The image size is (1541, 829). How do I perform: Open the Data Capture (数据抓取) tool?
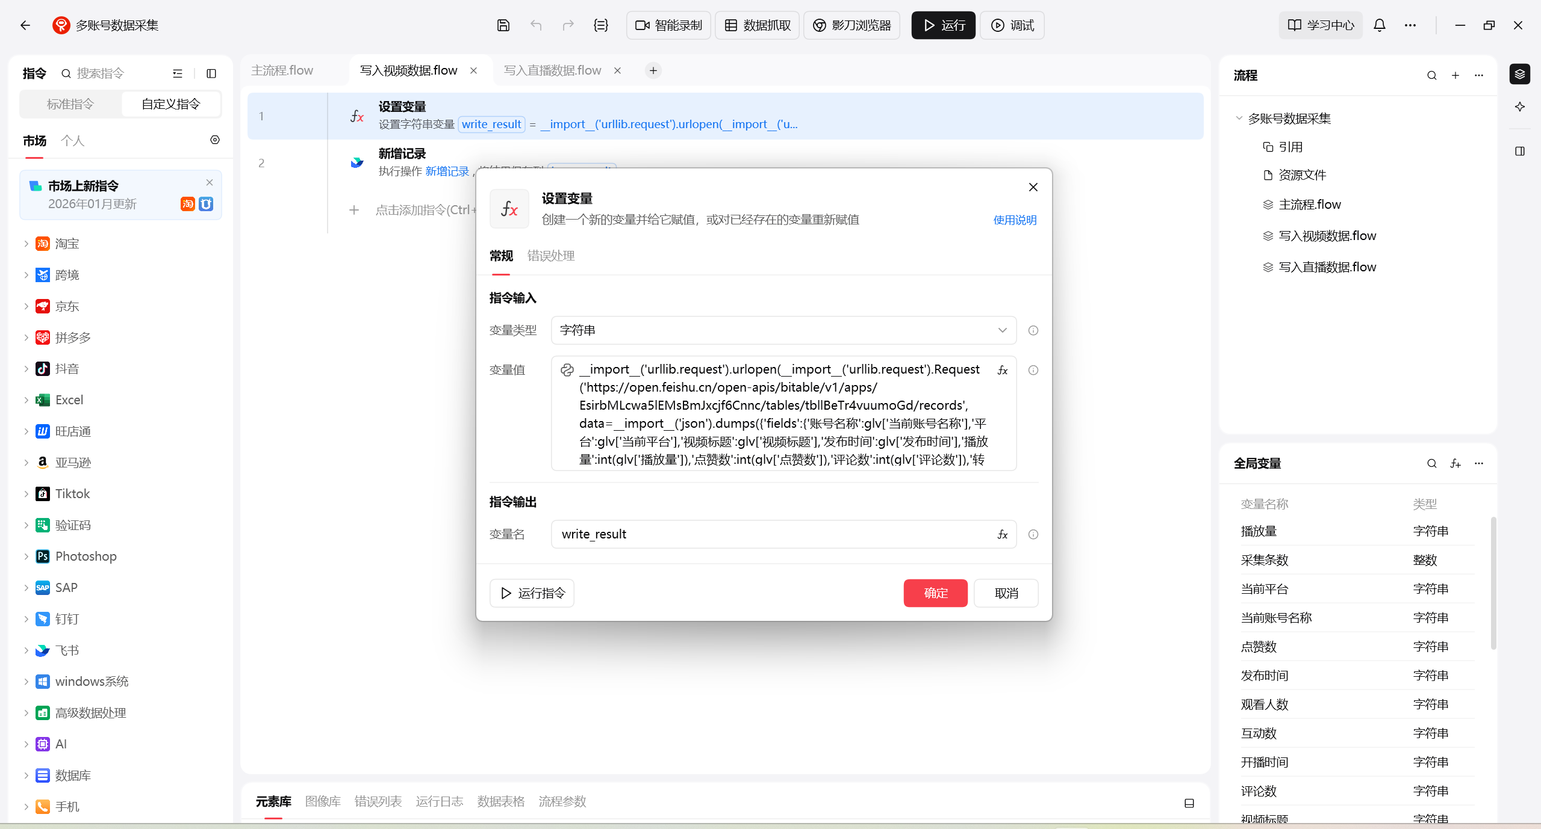[x=757, y=25]
